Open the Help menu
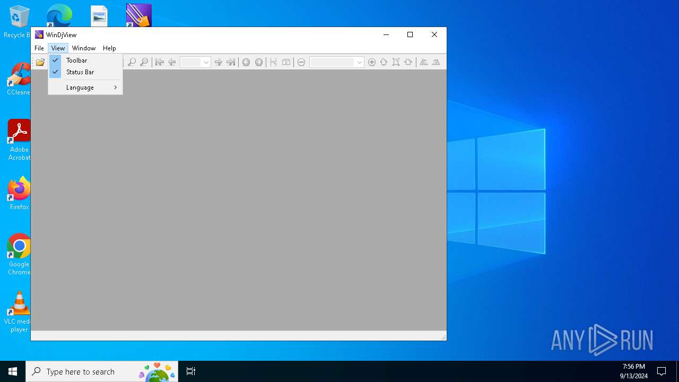Image resolution: width=679 pixels, height=382 pixels. (x=109, y=48)
